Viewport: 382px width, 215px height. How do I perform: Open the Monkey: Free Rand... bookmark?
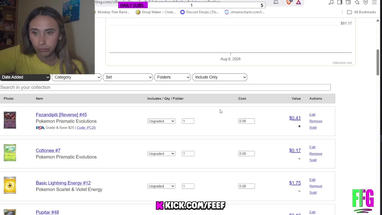point(112,12)
